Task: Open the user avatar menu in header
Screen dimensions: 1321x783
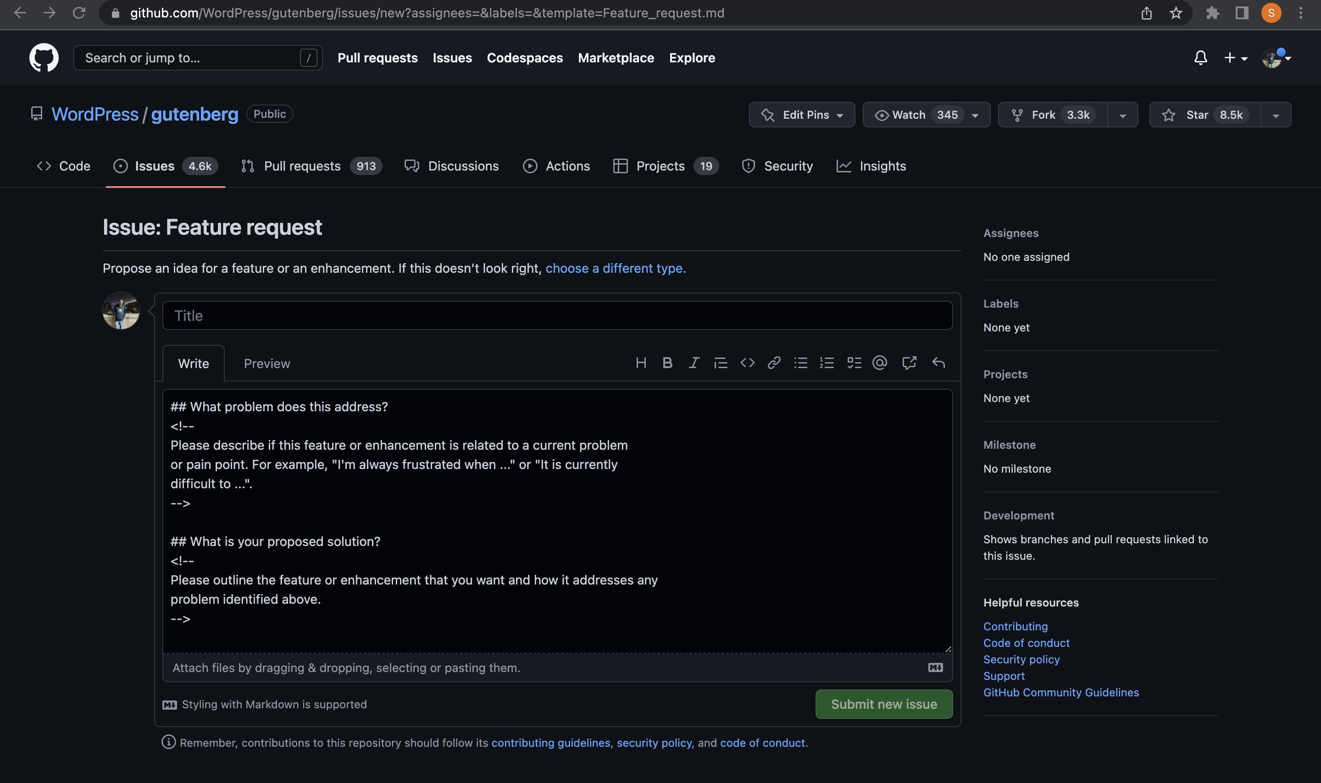Action: 1276,57
